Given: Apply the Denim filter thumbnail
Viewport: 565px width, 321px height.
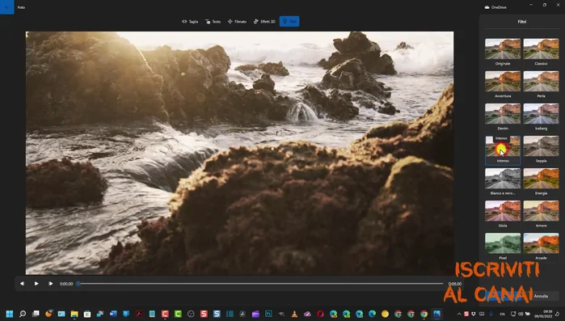Looking at the screenshot, I should coord(503,114).
